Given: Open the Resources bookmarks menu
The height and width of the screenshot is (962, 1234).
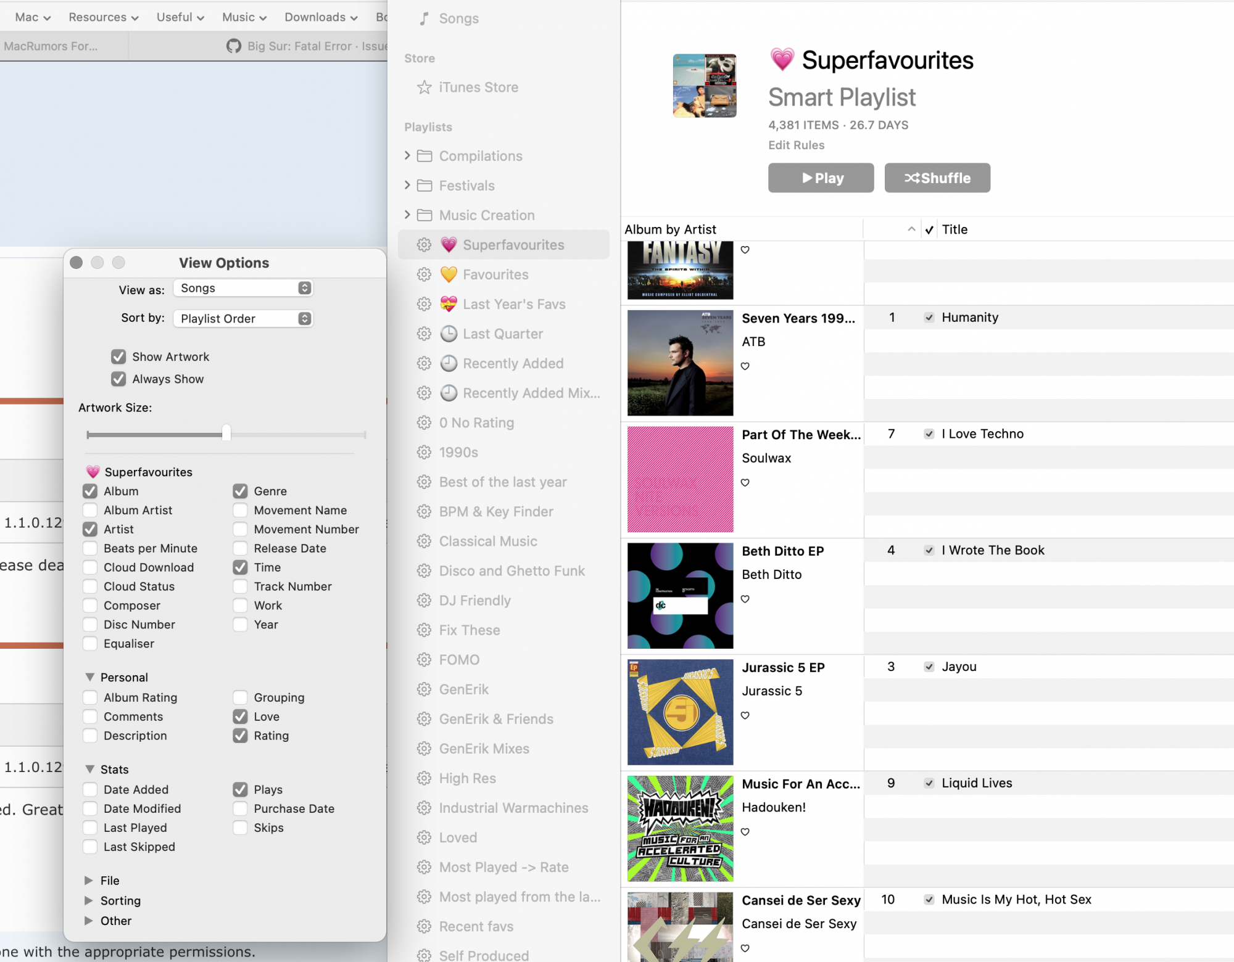Looking at the screenshot, I should [104, 17].
